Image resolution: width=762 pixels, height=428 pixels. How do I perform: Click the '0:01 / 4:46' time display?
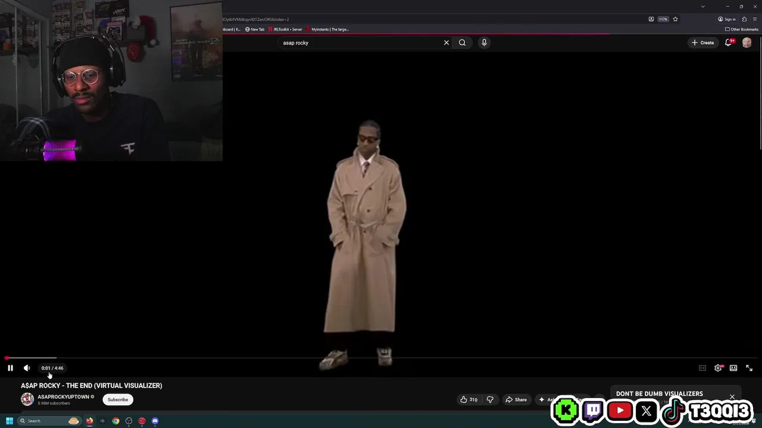(52, 368)
